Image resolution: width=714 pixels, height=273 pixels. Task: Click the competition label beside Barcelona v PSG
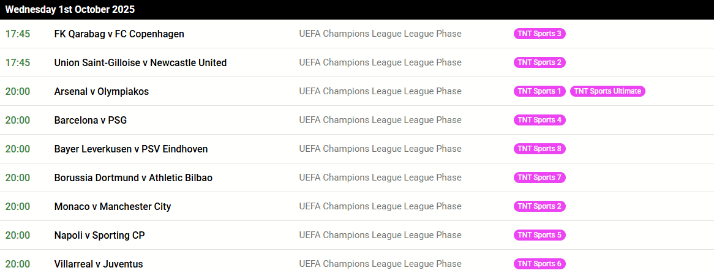click(380, 120)
